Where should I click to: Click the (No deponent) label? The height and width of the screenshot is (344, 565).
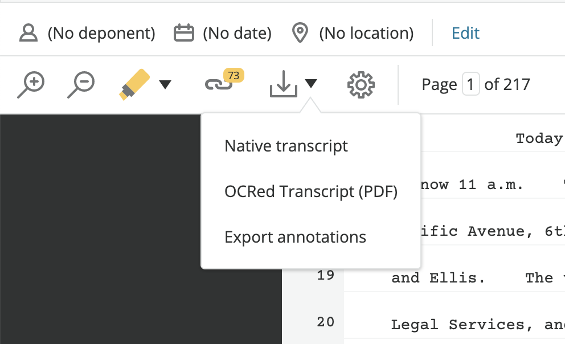[101, 33]
